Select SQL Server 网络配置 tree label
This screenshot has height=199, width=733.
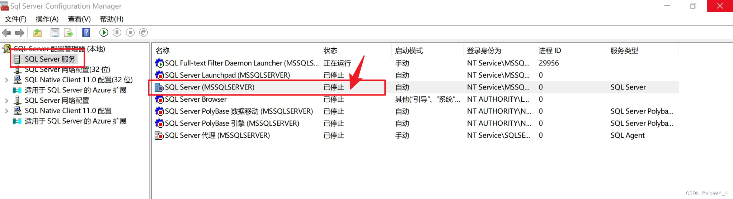coord(57,101)
